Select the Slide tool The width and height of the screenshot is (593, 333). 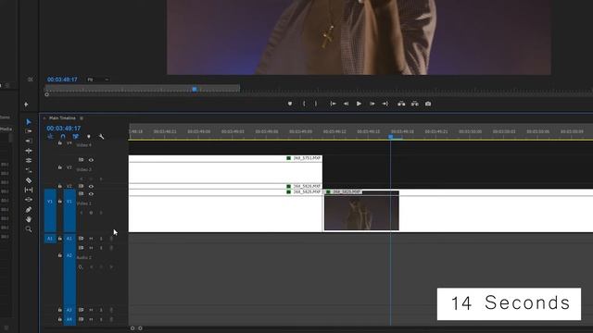29,200
